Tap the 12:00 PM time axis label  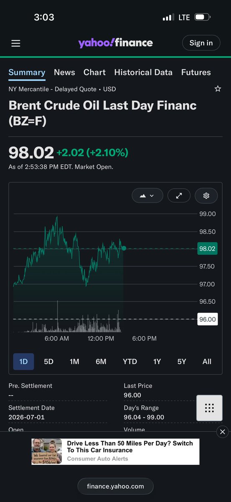click(101, 338)
